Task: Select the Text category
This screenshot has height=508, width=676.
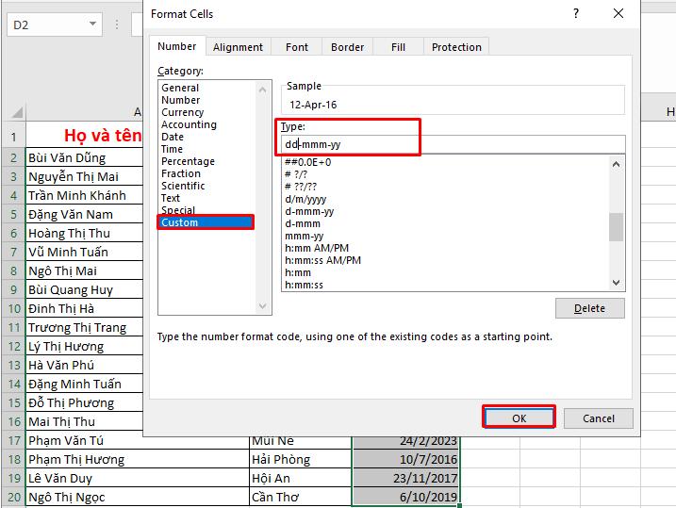Action: (171, 198)
